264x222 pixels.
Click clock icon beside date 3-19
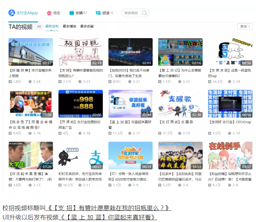click(230, 81)
